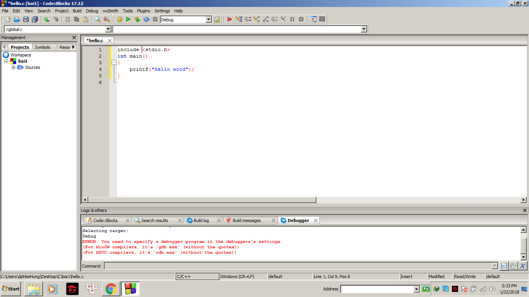Click the clear command history X icon
The width and height of the screenshot is (529, 297).
tap(523, 266)
